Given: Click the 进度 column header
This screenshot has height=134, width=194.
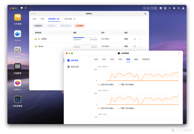Looking at the screenshot, I should click(x=75, y=33).
